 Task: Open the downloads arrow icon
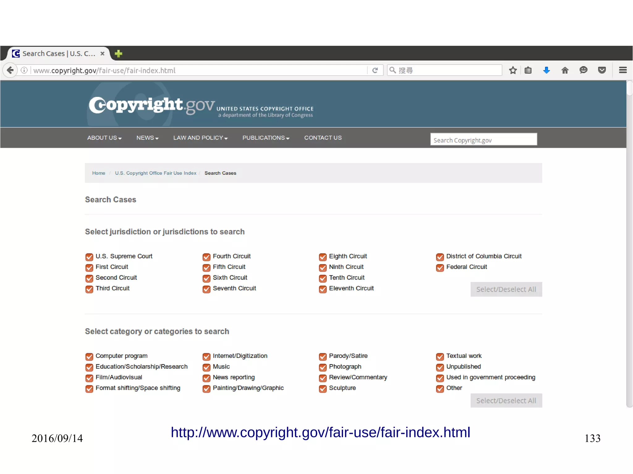pyautogui.click(x=546, y=70)
